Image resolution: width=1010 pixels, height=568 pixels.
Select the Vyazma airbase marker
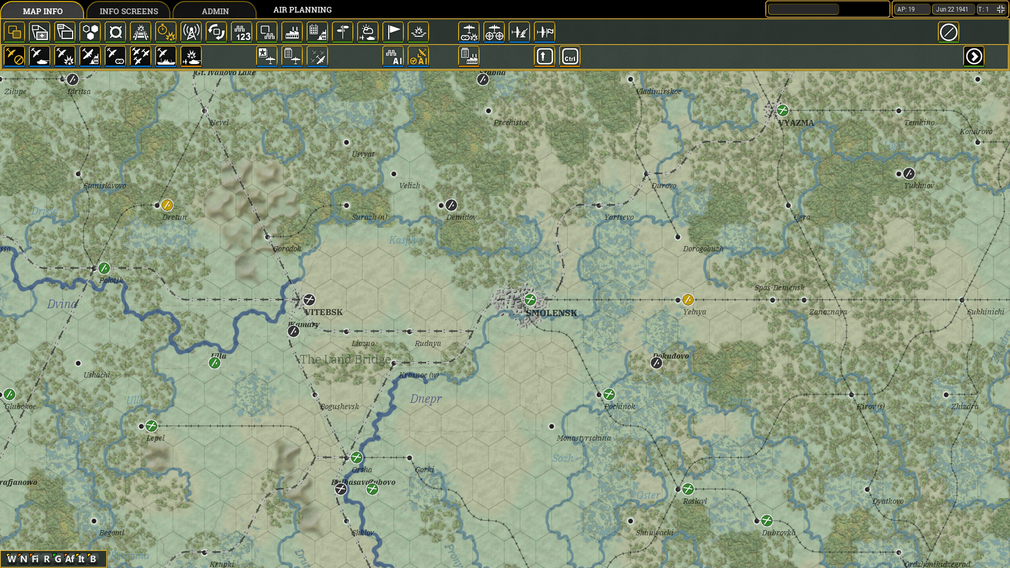(783, 110)
